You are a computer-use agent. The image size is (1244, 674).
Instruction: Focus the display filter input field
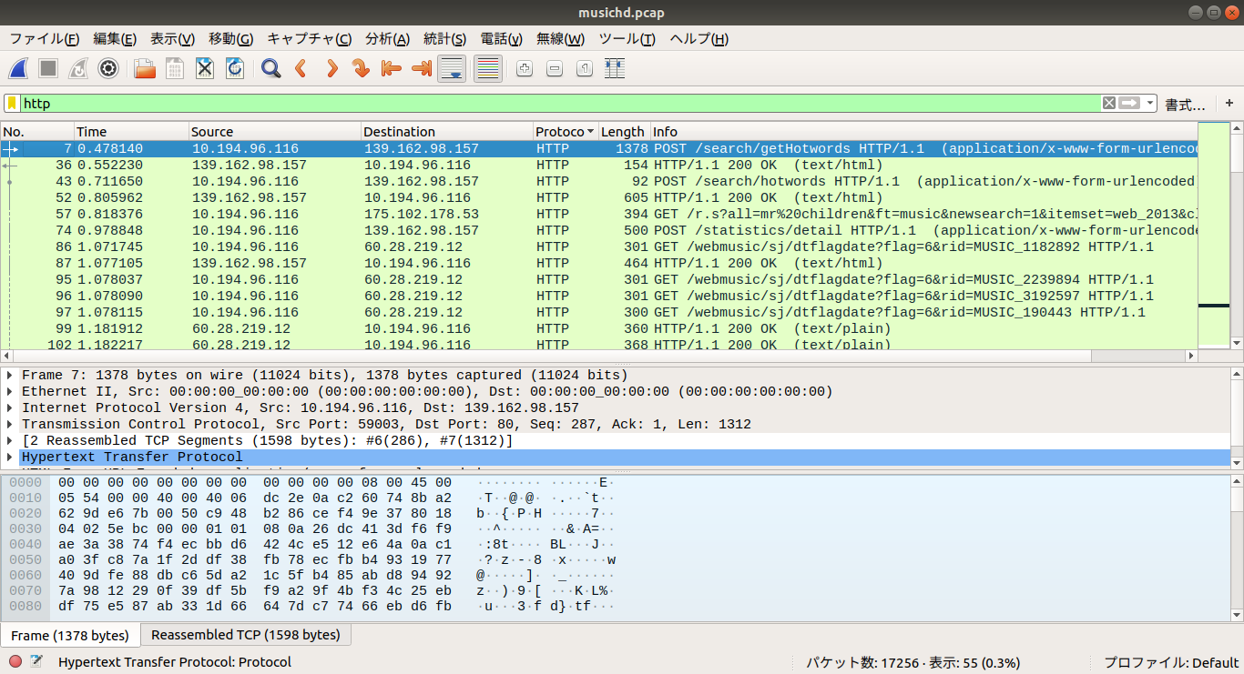(x=560, y=104)
